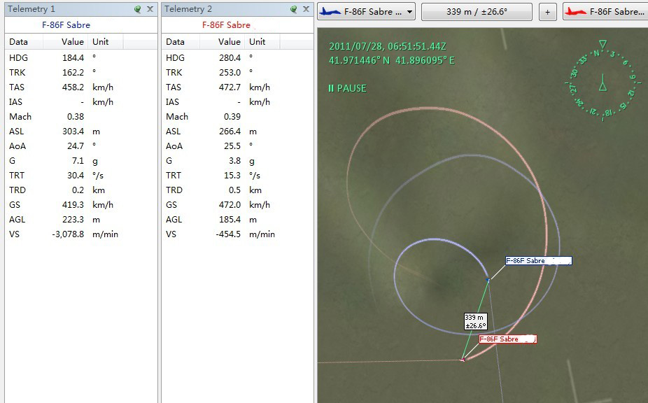
Task: Select GS value 472.0 in Telemetry 2
Action: [230, 204]
